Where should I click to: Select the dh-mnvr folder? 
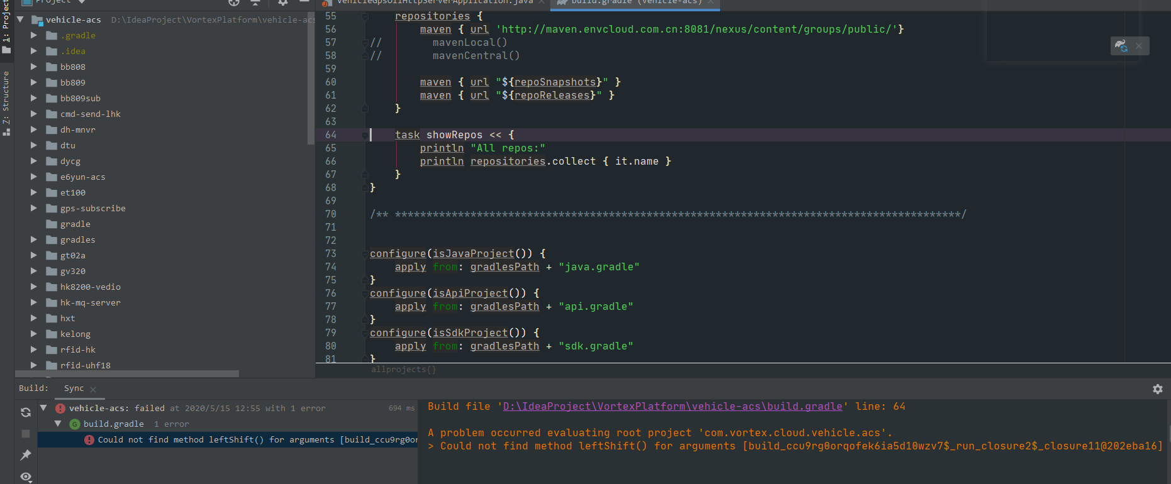[x=78, y=129]
